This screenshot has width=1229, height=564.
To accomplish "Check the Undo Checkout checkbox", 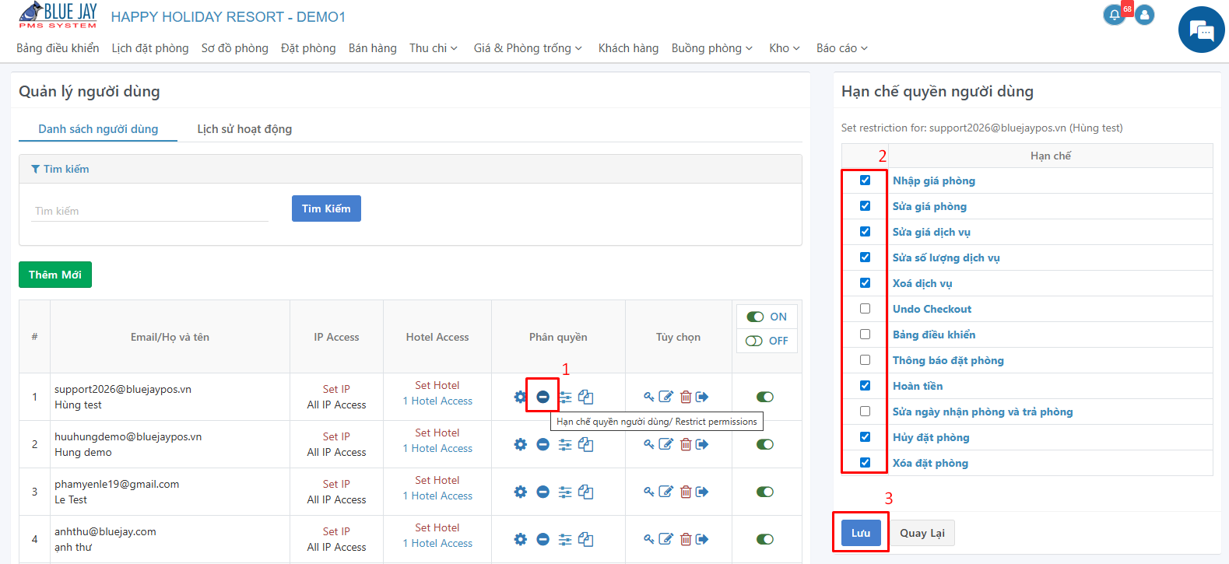I will tap(865, 309).
